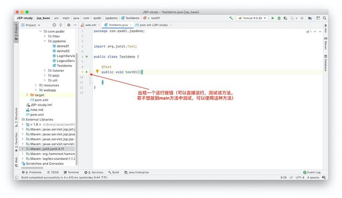Open Terminal tool window
This screenshot has height=198, width=342.
click(72, 172)
